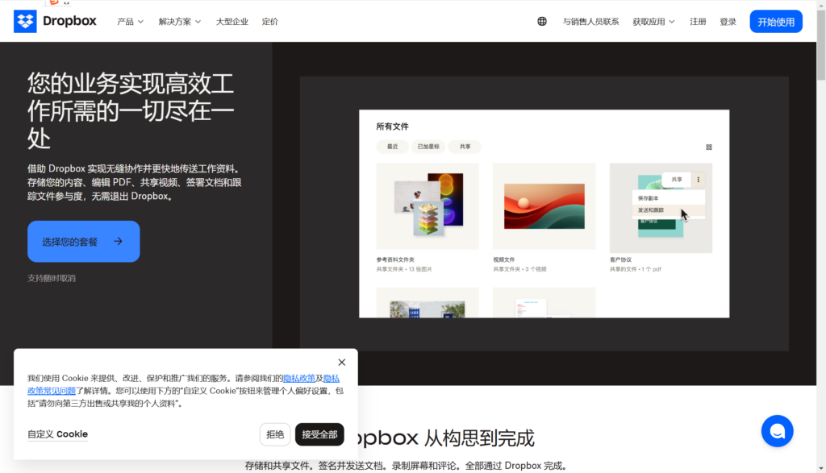This screenshot has width=826, height=473.
Task: Click the three-dot menu on 客户协议 card
Action: pyautogui.click(x=698, y=180)
